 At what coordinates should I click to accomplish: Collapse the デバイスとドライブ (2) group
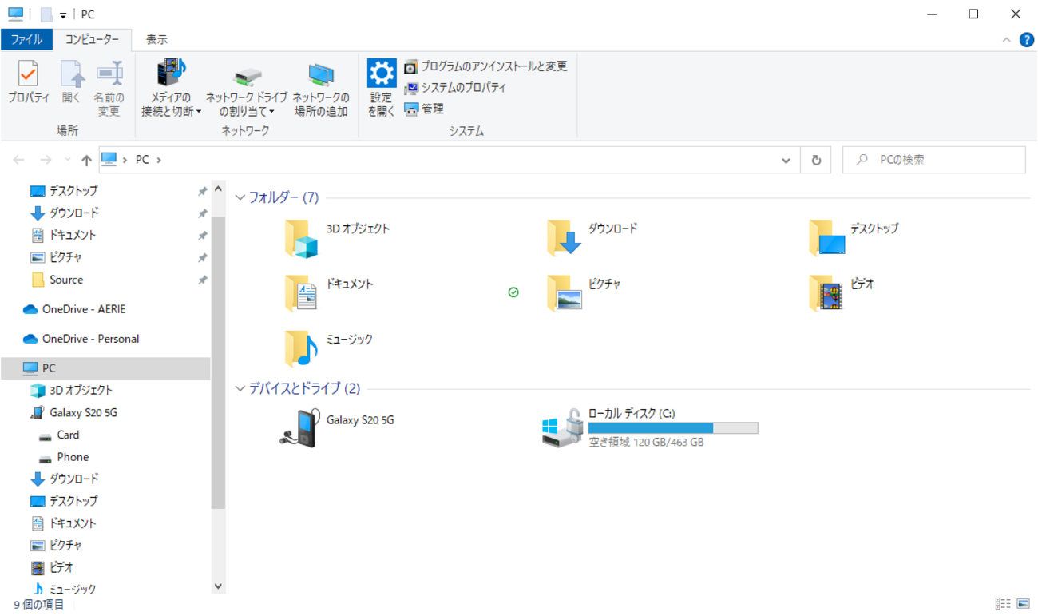click(x=240, y=389)
